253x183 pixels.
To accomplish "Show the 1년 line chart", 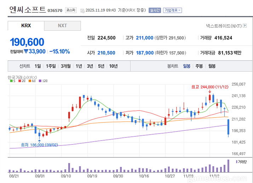I will point(79,66).
